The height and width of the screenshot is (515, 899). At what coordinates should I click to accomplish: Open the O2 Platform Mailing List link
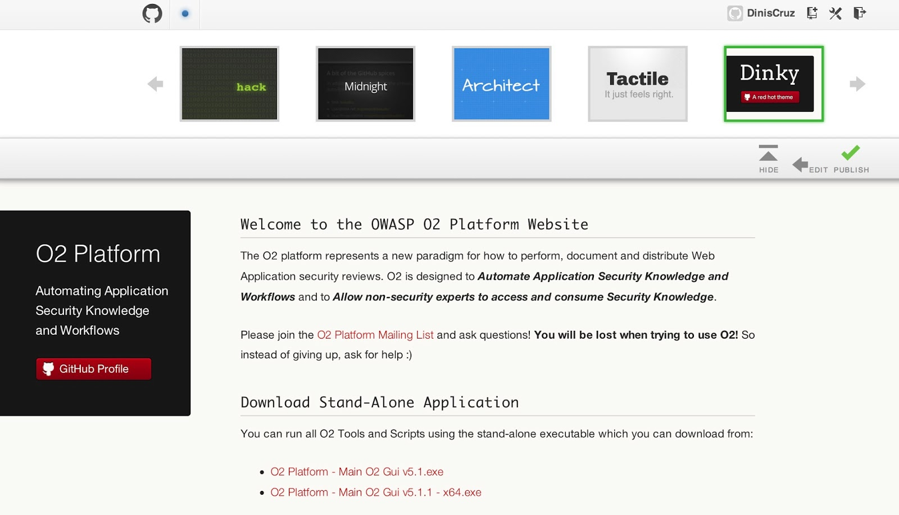tap(375, 335)
